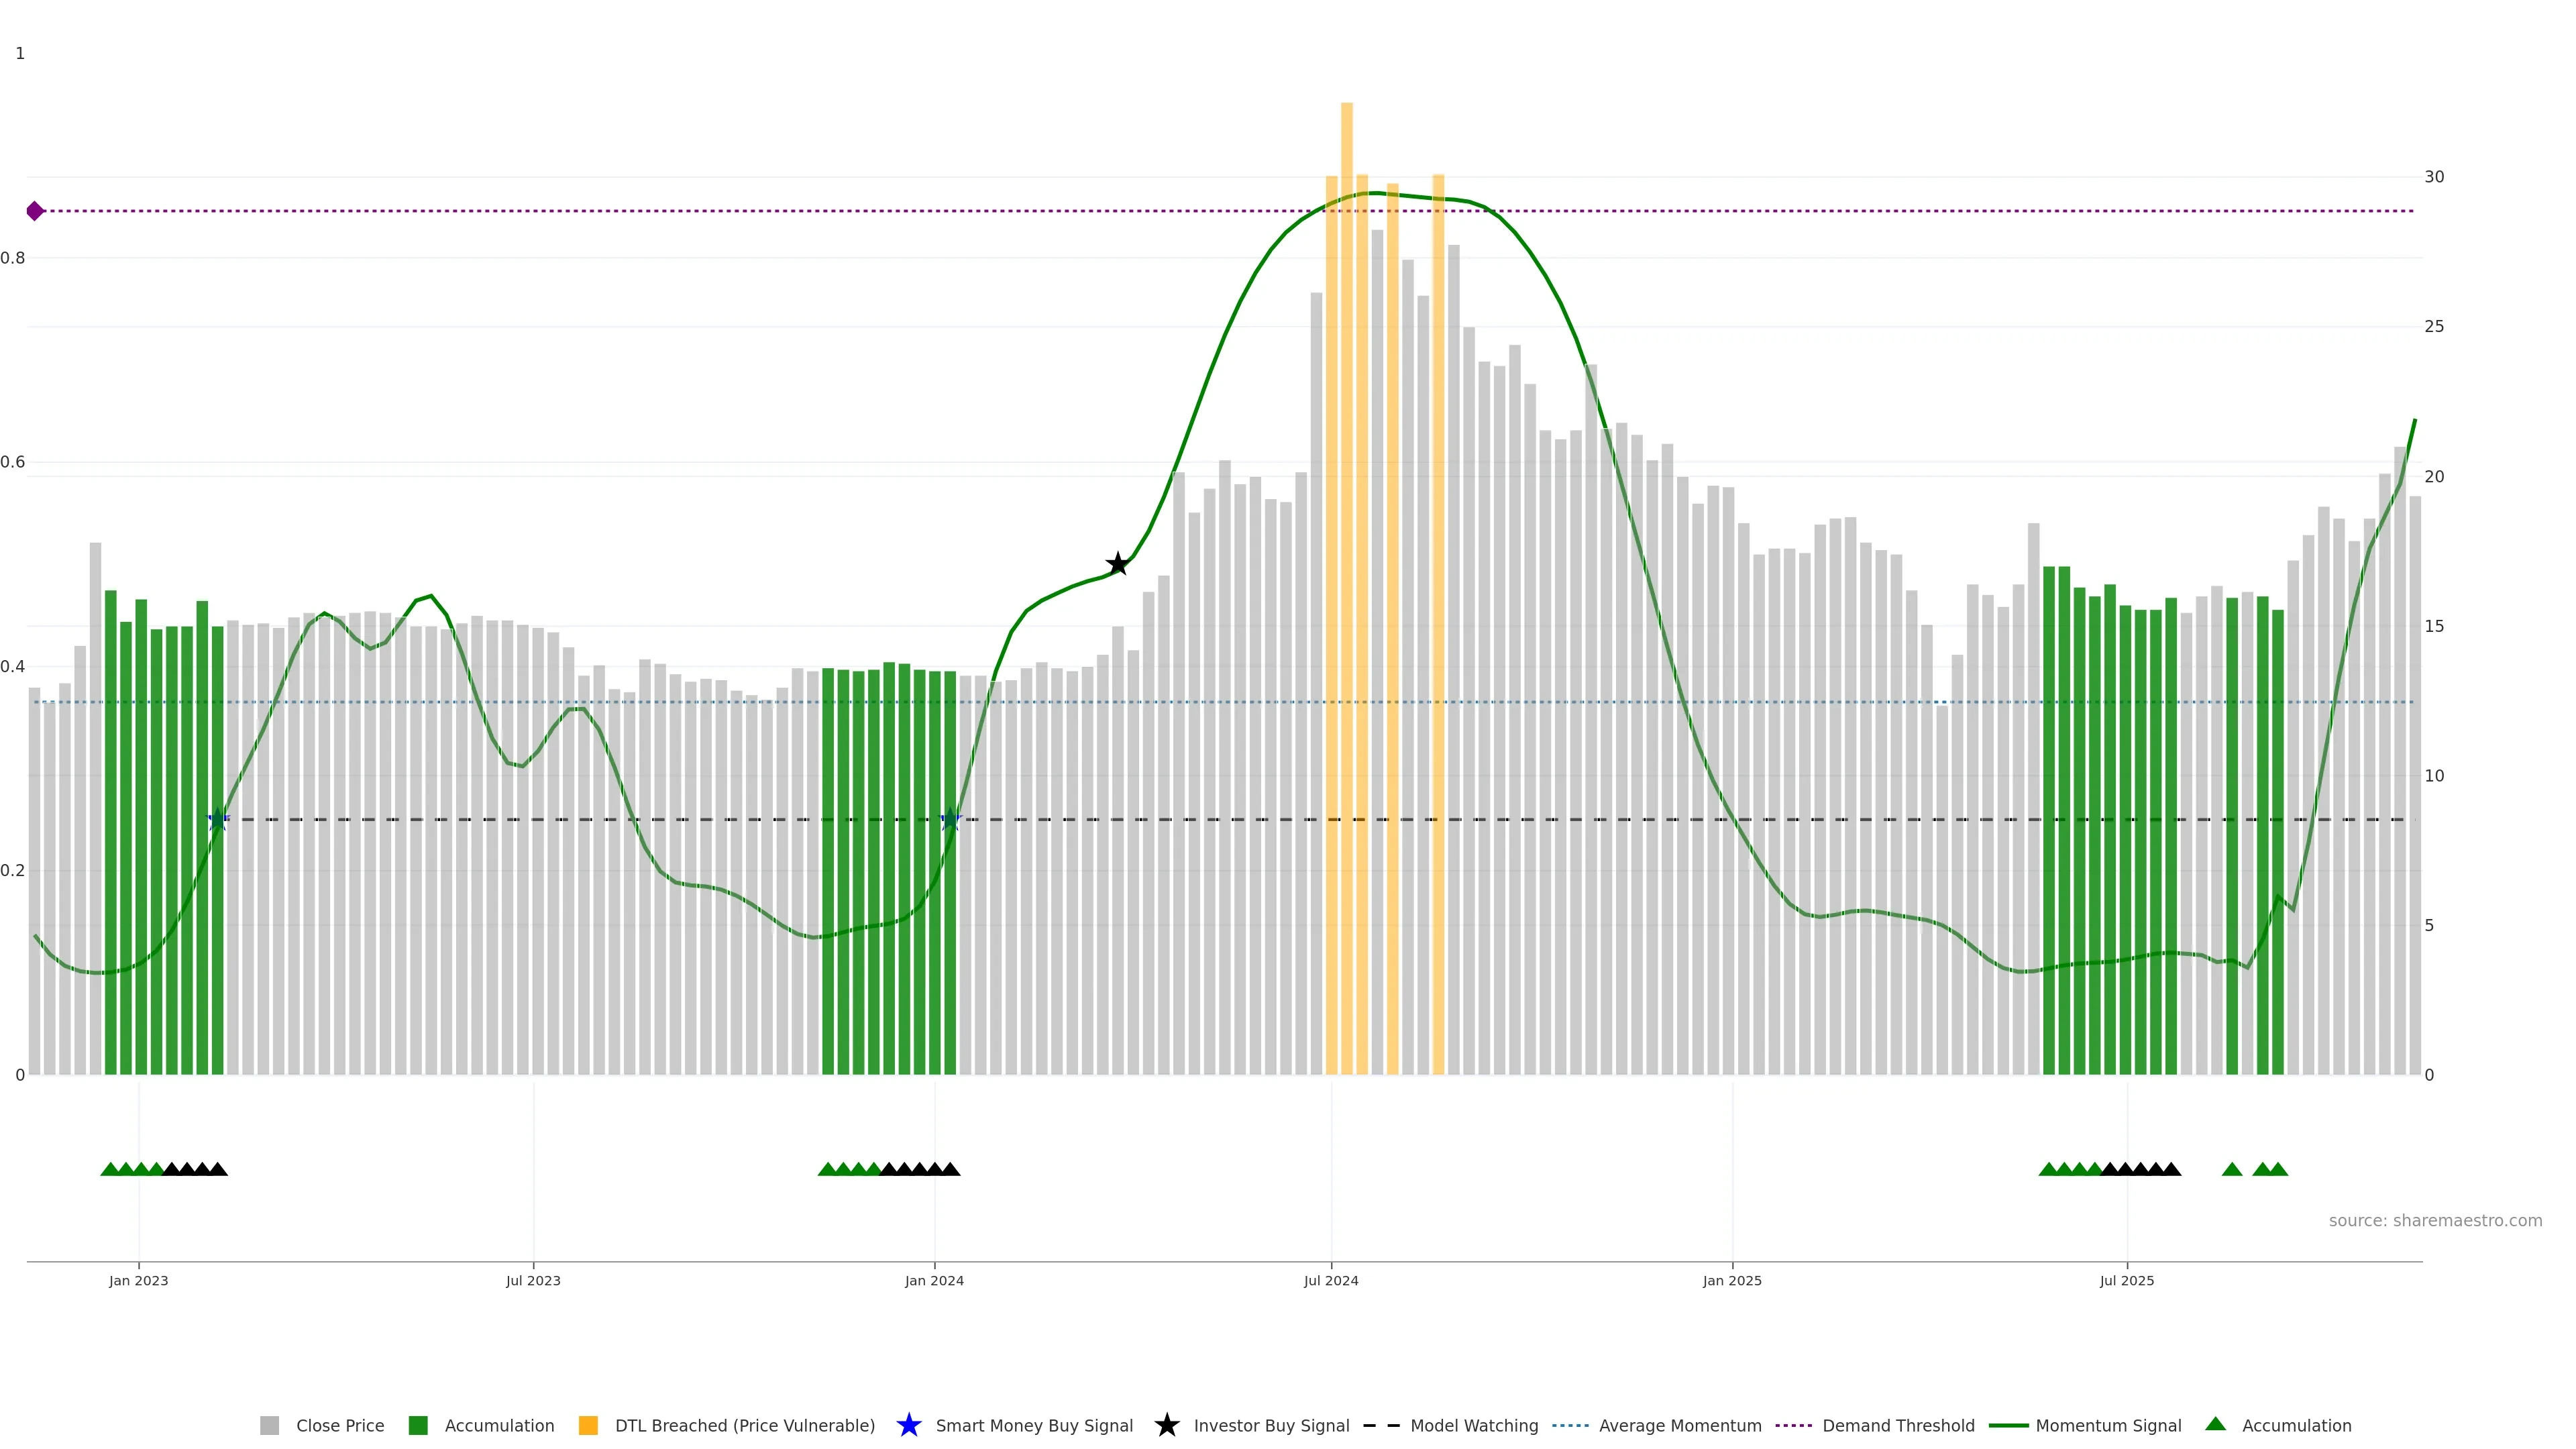Image resolution: width=2576 pixels, height=1449 pixels.
Task: Click the purple Demand Threshold diamond marker
Action: coord(35,211)
